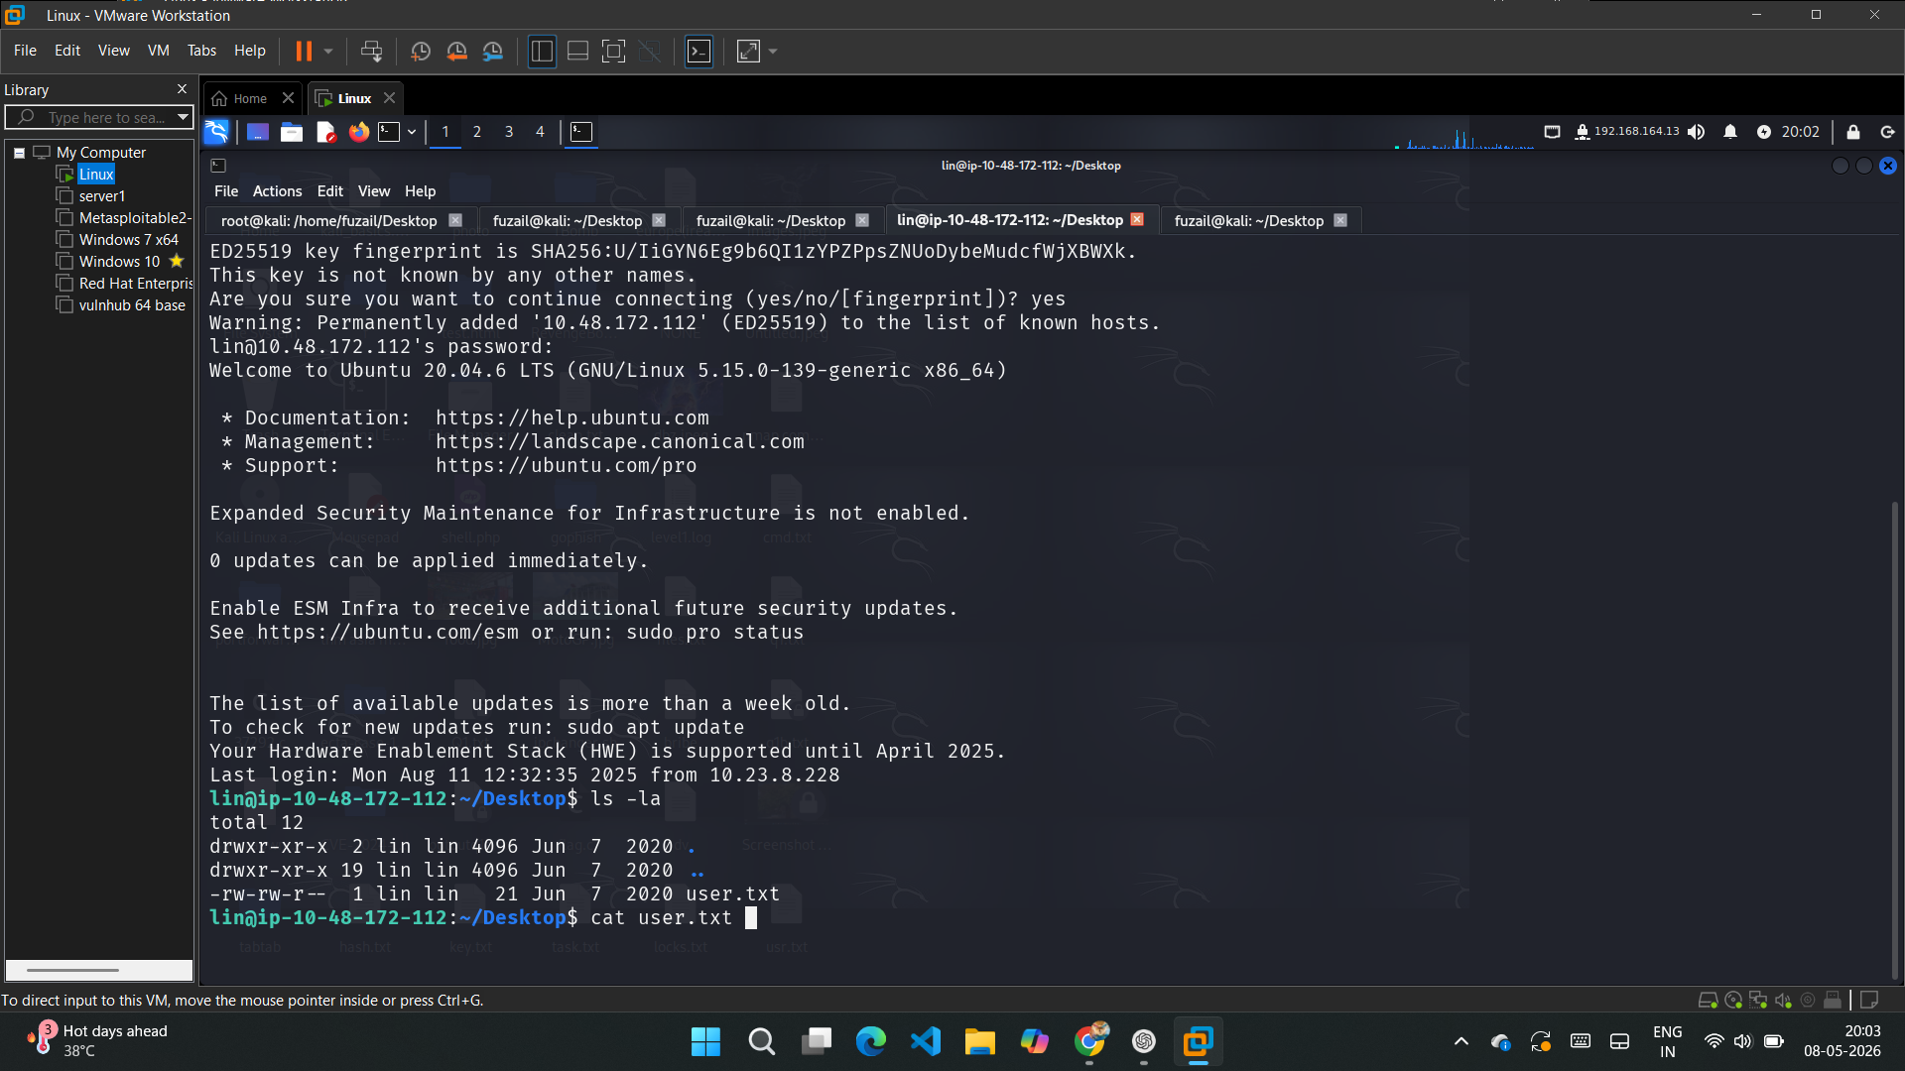Expand the terminal launcher dropdown arrow
The width and height of the screenshot is (1905, 1071).
click(412, 132)
